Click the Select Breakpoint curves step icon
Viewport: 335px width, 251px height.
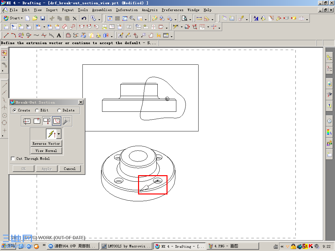[x=57, y=121]
